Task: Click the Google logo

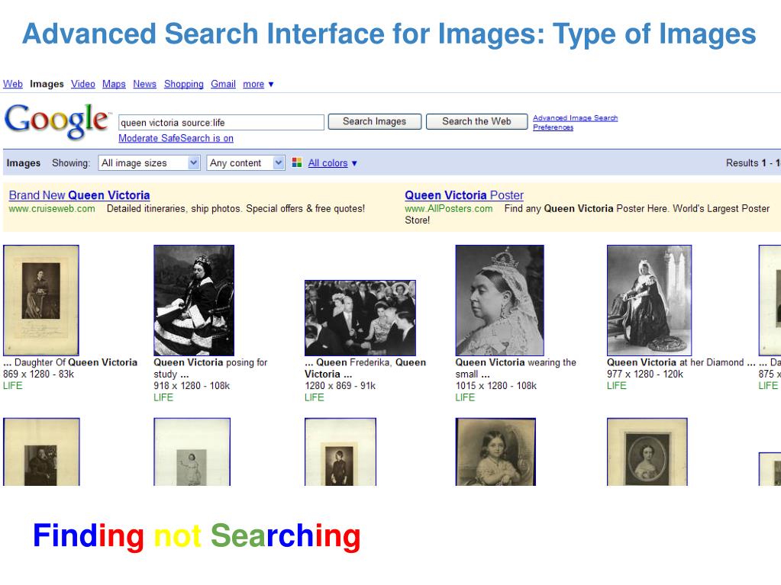Action: (x=57, y=121)
